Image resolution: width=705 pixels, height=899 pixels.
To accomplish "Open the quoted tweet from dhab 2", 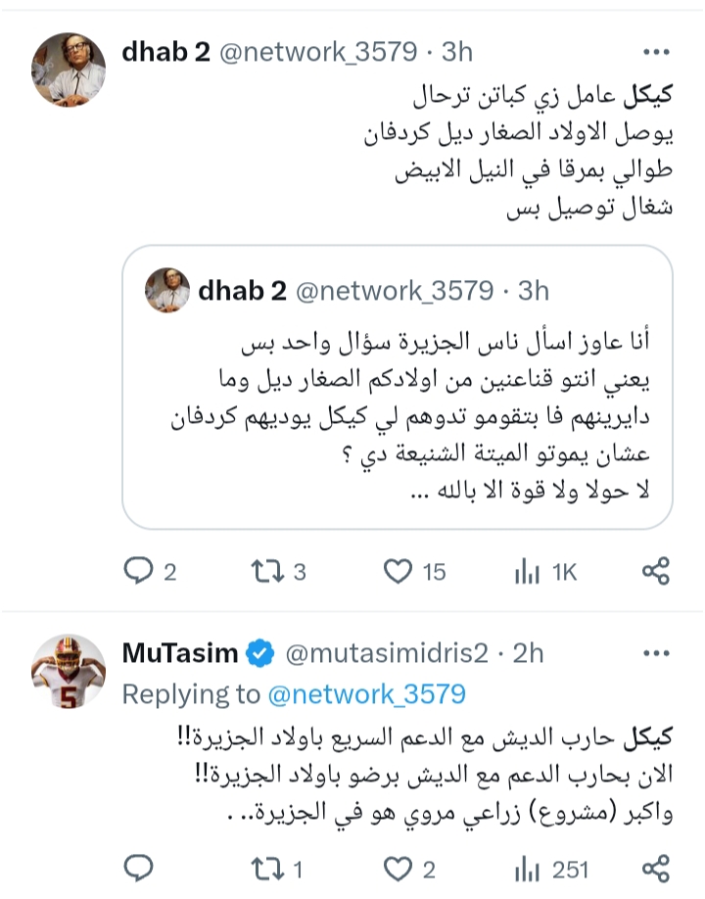I will 397,411.
